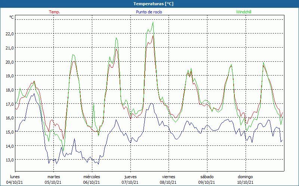Click the 18,0 y-axis value
299x186 pixels.
pyautogui.click(x=10, y=90)
